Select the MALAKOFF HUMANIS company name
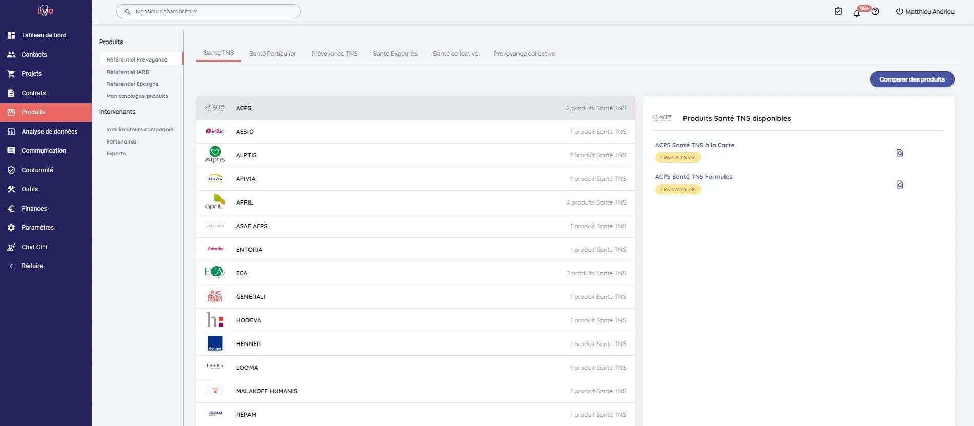 (266, 391)
